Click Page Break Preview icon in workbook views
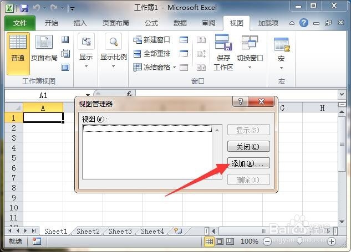 click(x=65, y=40)
